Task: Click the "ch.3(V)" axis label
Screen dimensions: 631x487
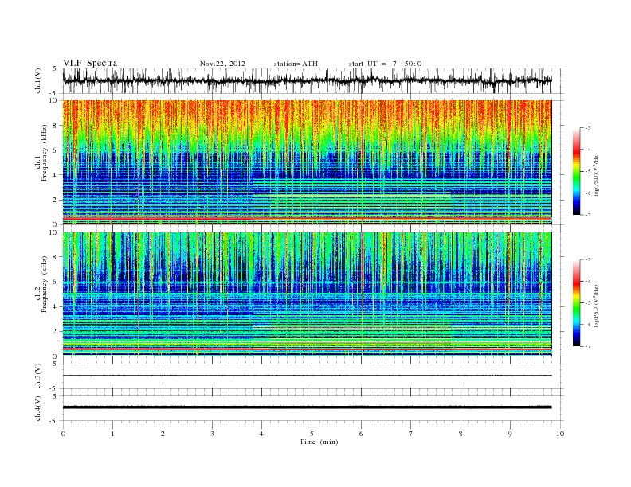Action: (37, 376)
